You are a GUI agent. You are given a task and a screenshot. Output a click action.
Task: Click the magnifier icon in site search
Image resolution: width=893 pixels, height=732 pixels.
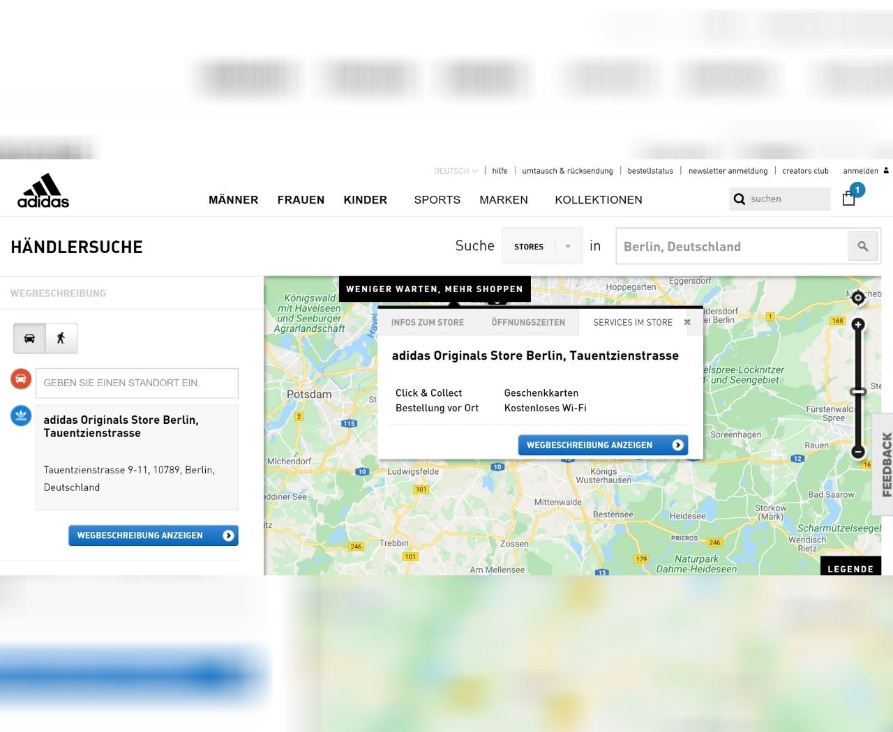pyautogui.click(x=740, y=199)
